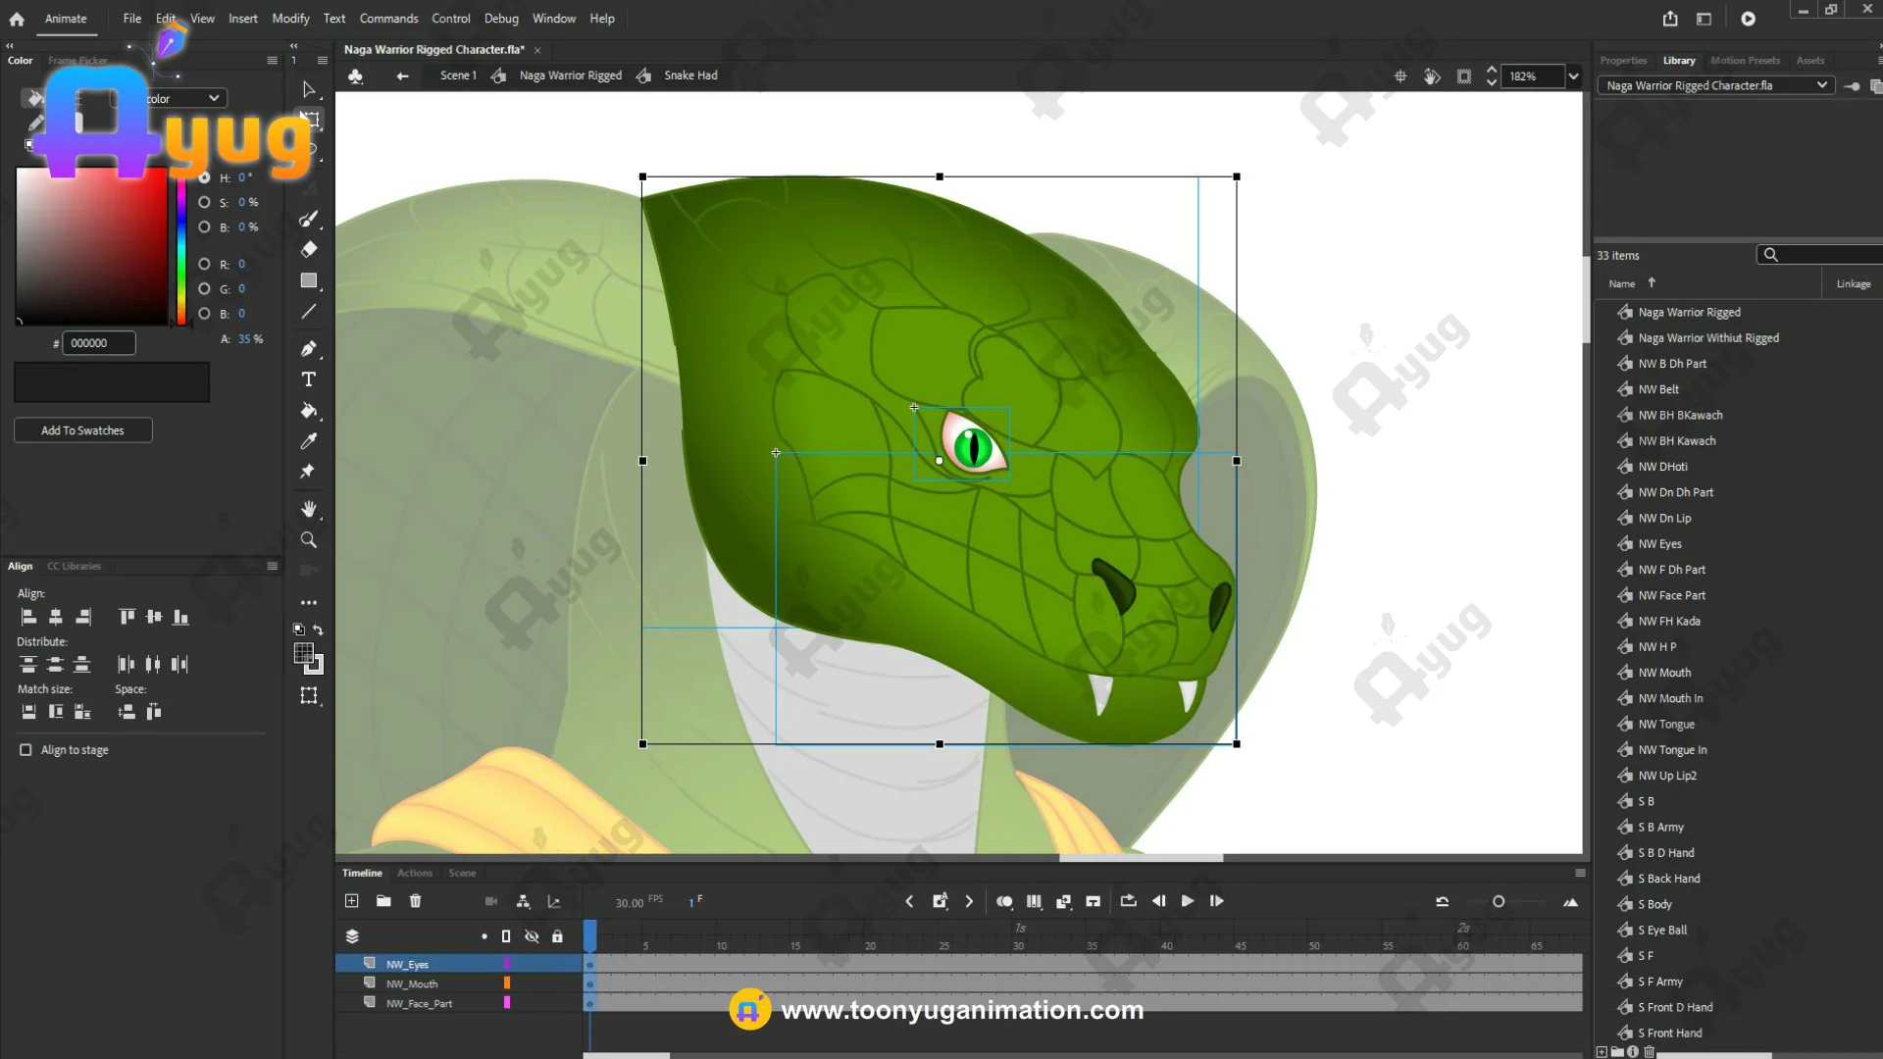Viewport: 1883px width, 1059px height.
Task: Enable the Align to stage checkbox
Action: (25, 750)
